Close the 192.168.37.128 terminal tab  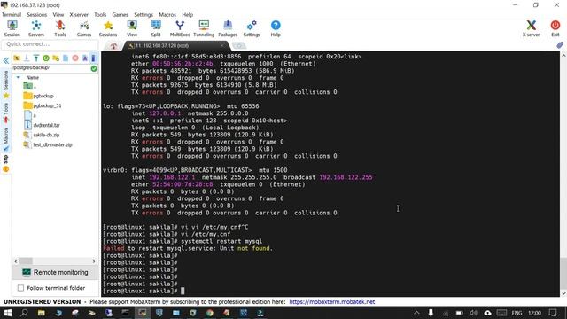pos(221,45)
